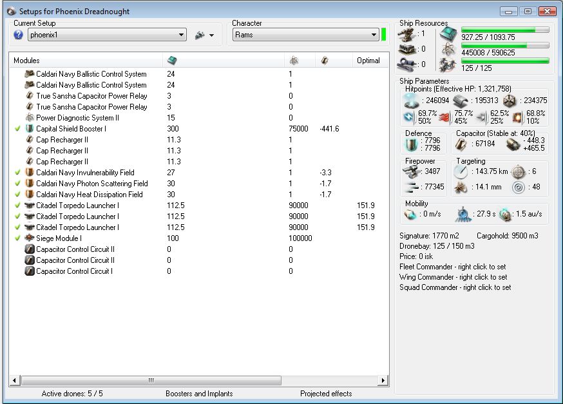Click the thermal resistance flame icon
Viewport: 563px width, 404px height.
pos(444,117)
